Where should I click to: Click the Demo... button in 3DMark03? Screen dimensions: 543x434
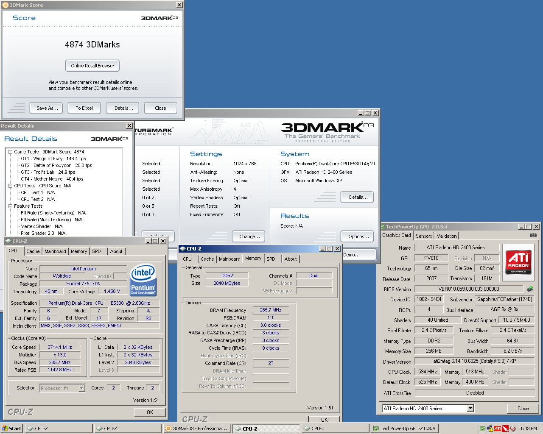coord(359,255)
